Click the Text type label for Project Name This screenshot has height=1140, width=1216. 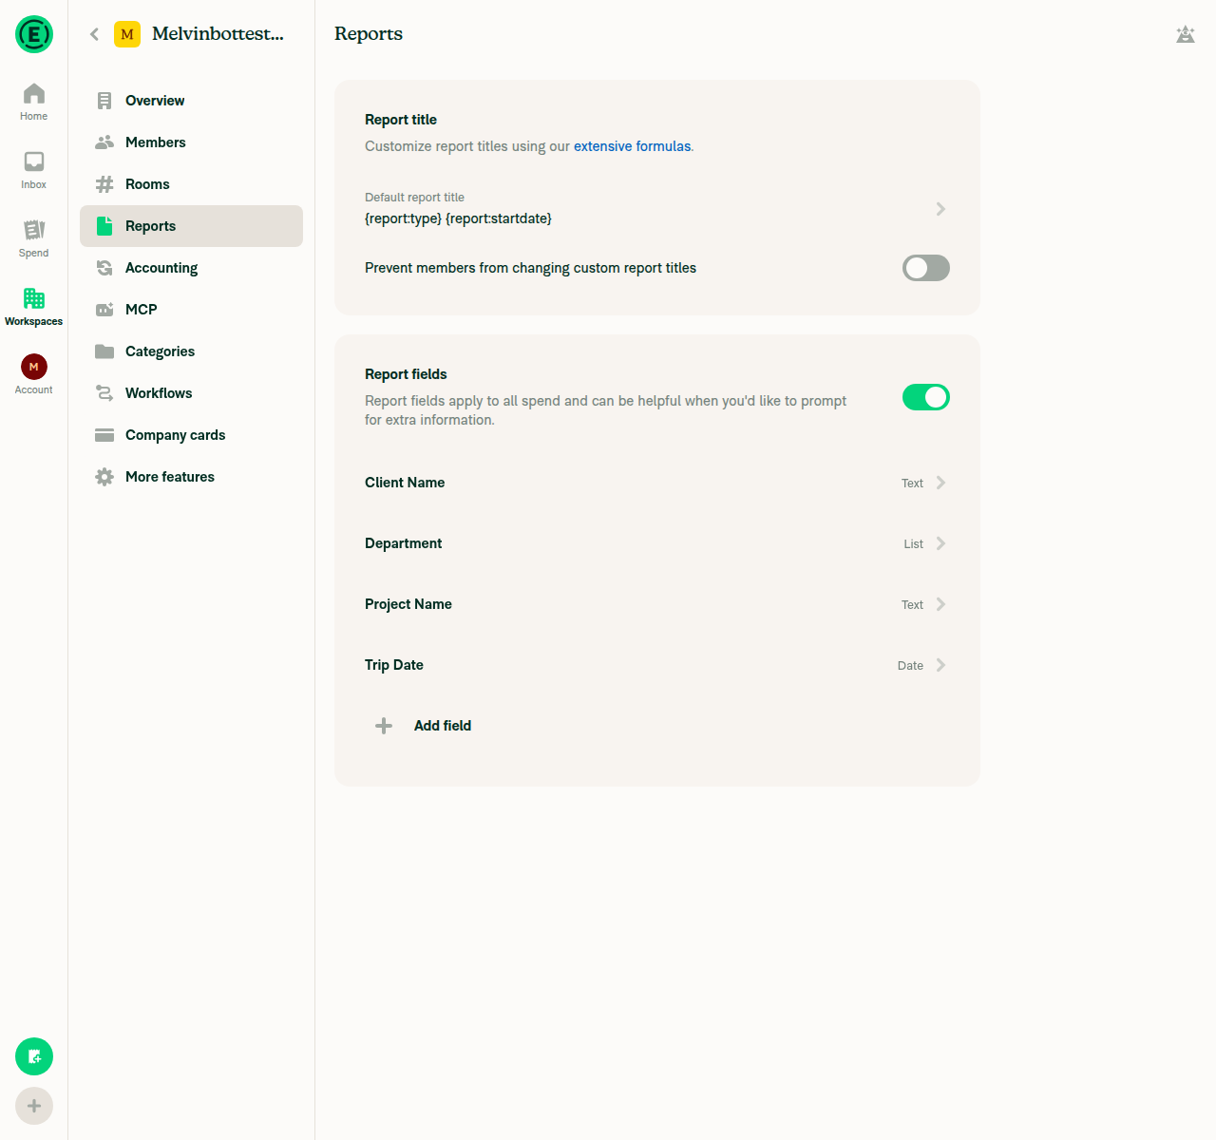click(x=912, y=605)
